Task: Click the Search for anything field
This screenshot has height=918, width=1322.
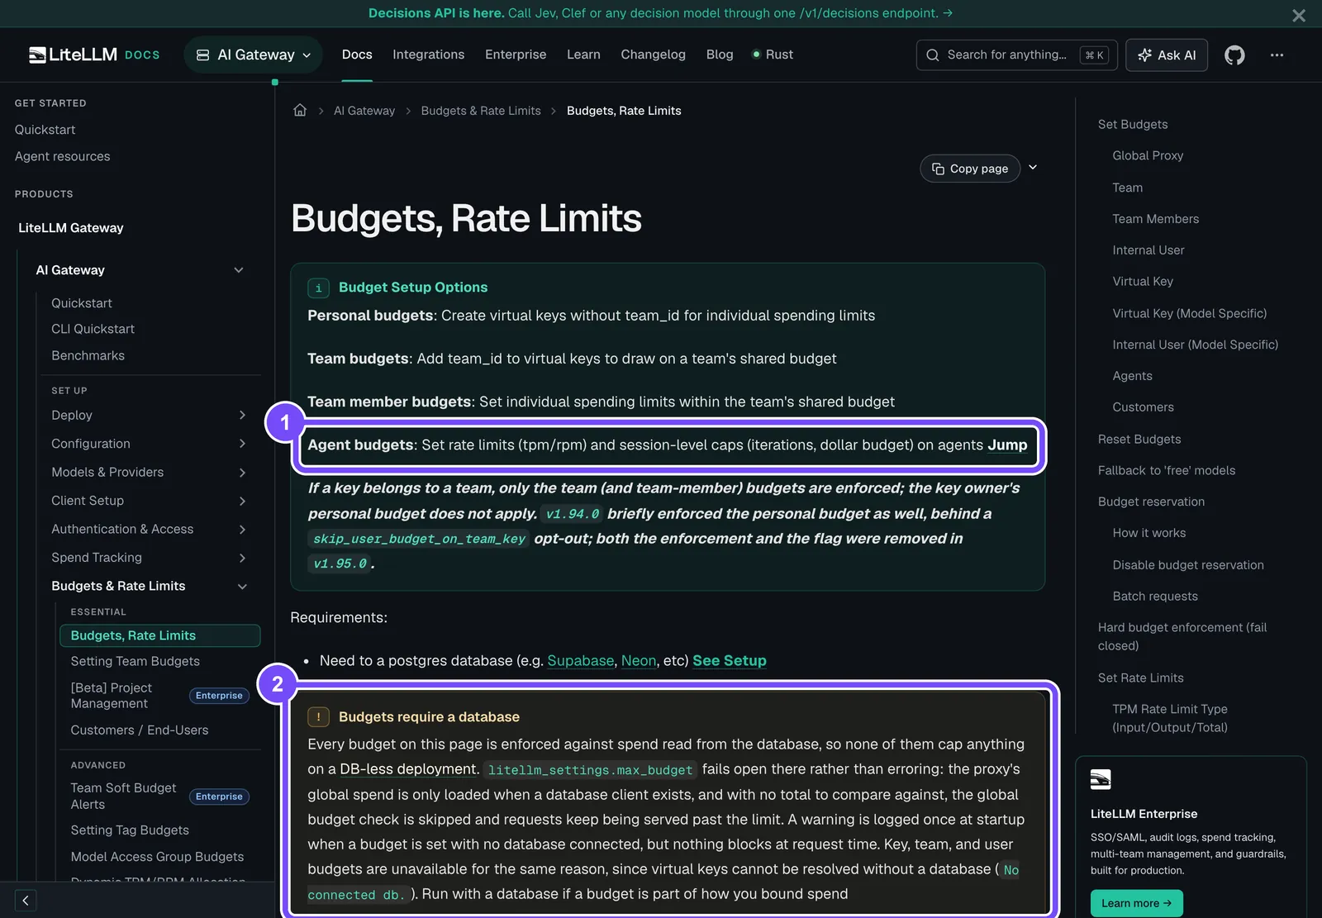Action: [1016, 55]
